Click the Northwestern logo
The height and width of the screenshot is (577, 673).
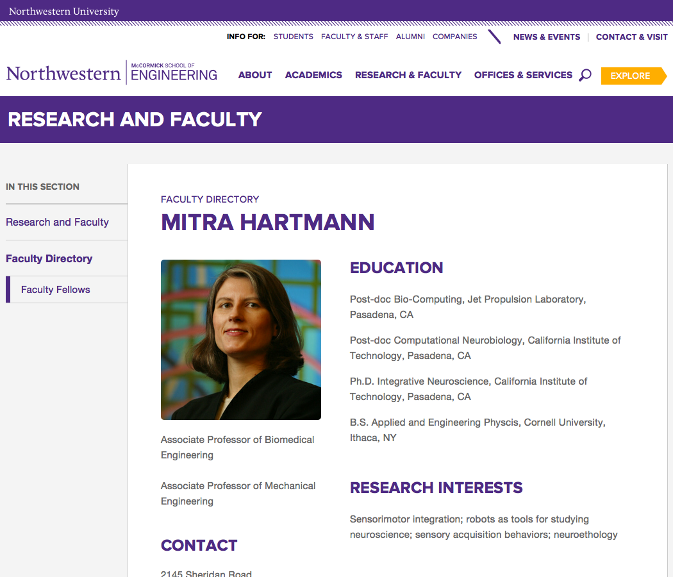click(x=63, y=74)
